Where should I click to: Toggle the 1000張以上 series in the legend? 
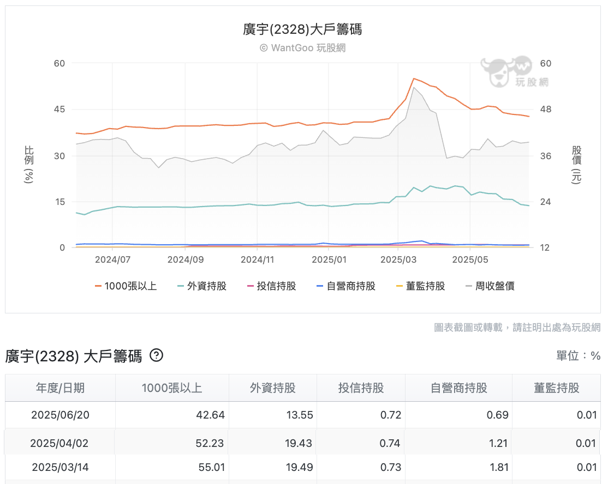click(x=126, y=286)
